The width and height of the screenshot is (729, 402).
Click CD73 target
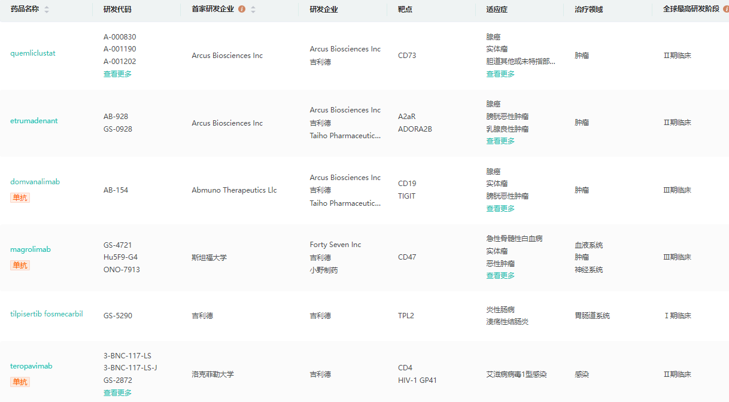407,56
